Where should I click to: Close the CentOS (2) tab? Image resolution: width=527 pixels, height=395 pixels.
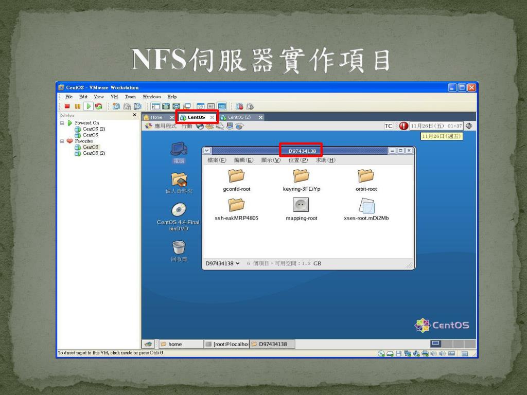260,117
